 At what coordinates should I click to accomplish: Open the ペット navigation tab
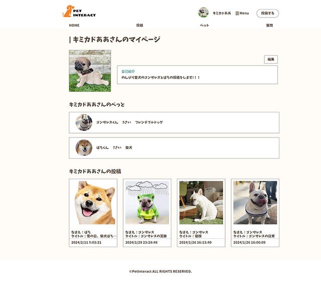[x=204, y=25]
